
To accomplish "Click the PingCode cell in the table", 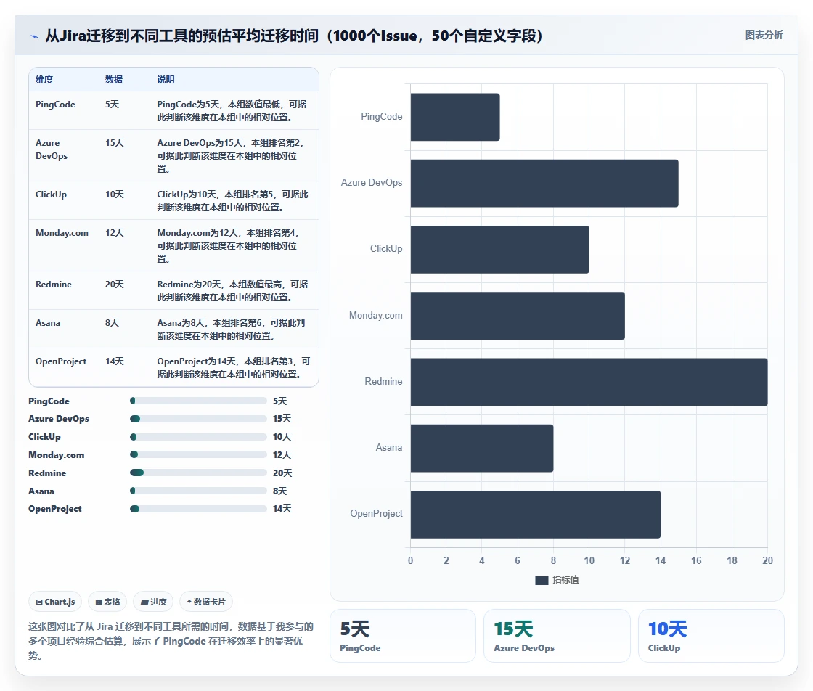I will coord(55,105).
